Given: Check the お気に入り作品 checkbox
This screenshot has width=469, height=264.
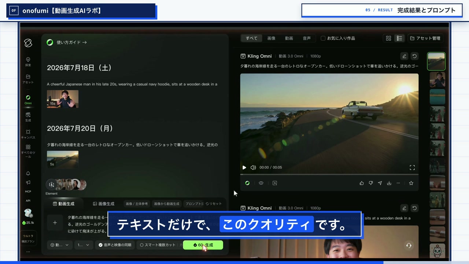Looking at the screenshot, I should click(323, 38).
